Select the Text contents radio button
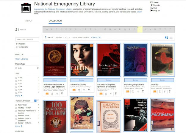 17,47
